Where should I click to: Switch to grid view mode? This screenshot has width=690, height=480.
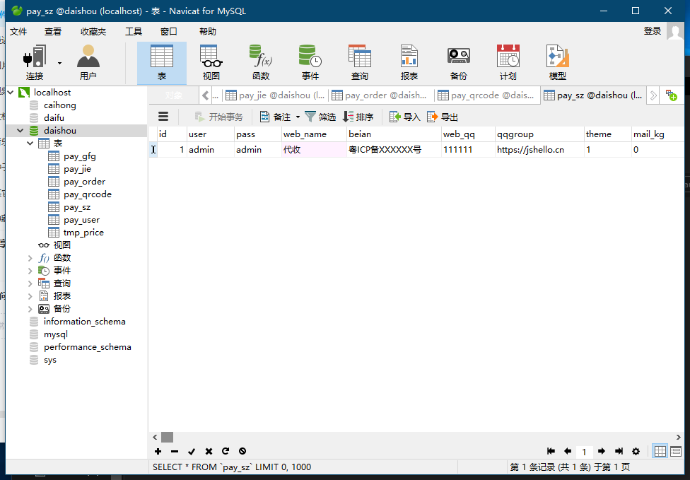click(x=660, y=451)
